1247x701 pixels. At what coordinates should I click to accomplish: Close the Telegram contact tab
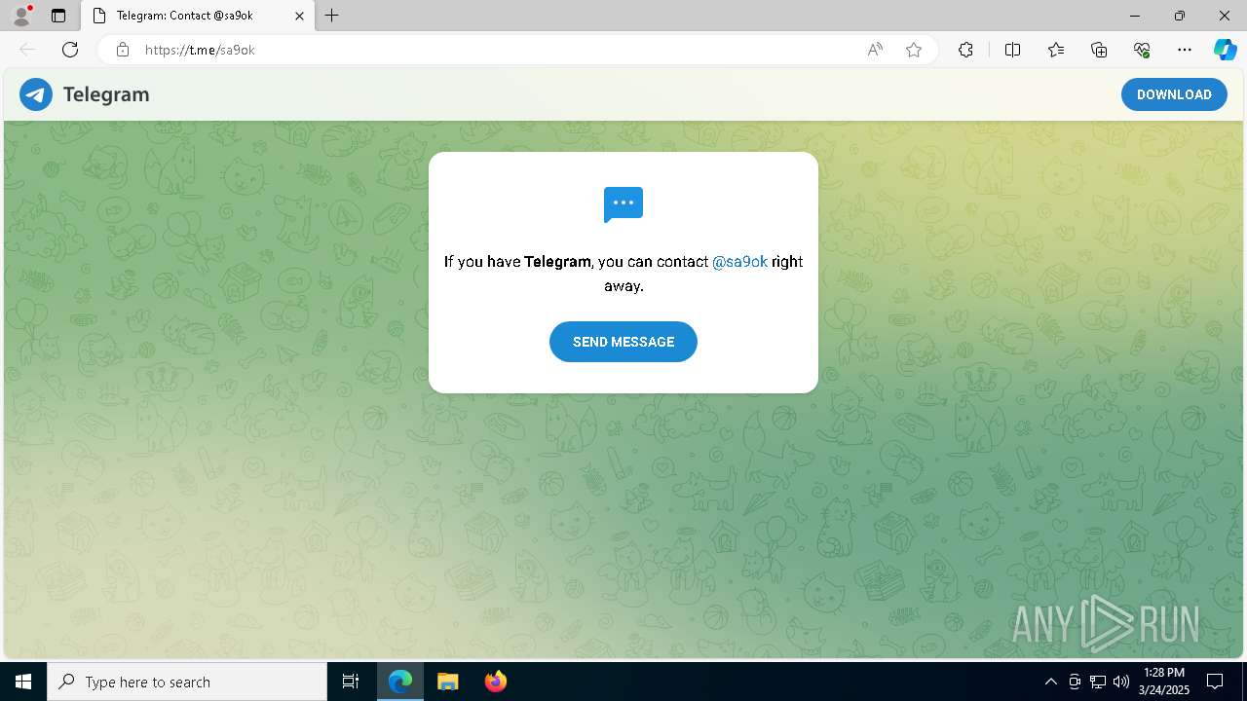click(x=299, y=16)
